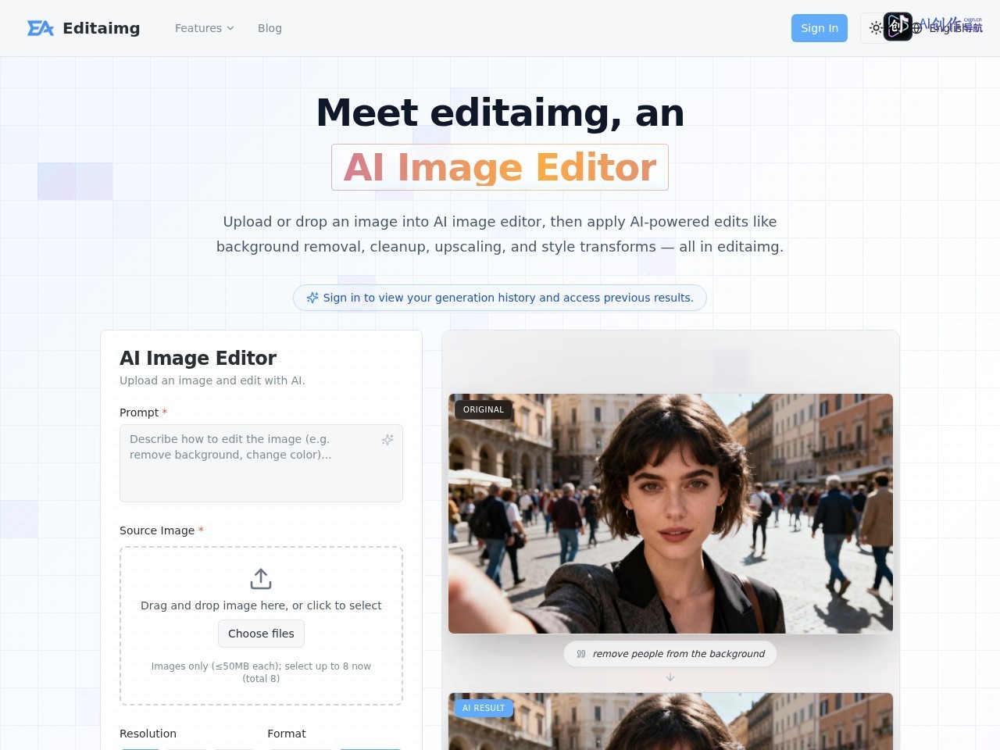Toggle light/dark theme sun icon
This screenshot has width=1000, height=750.
tap(876, 28)
